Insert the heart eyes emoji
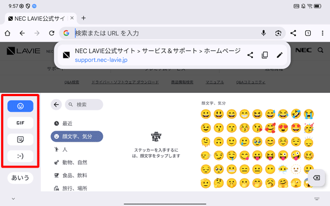The image size is (330, 206). tap(283, 128)
